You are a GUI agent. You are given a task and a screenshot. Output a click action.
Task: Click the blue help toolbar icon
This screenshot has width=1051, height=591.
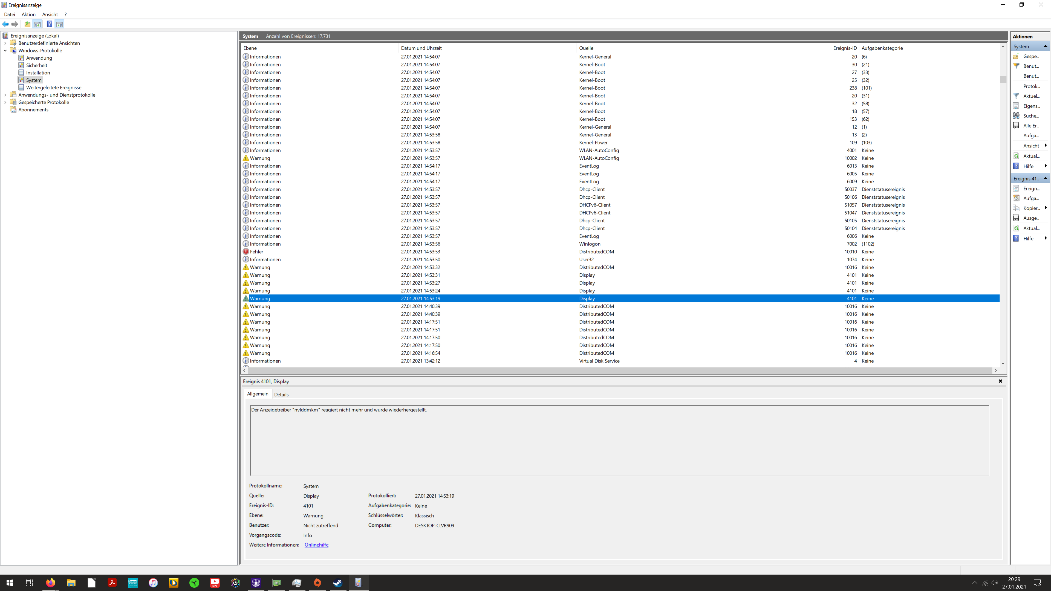pyautogui.click(x=49, y=24)
